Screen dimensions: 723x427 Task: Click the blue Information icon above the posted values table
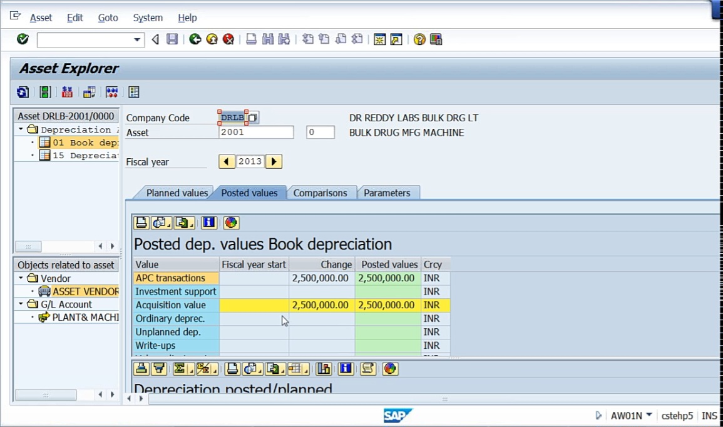[x=209, y=223]
